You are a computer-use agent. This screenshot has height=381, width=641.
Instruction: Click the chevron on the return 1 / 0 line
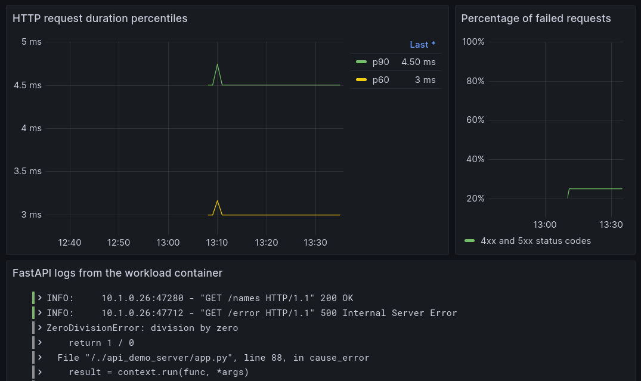(x=39, y=342)
